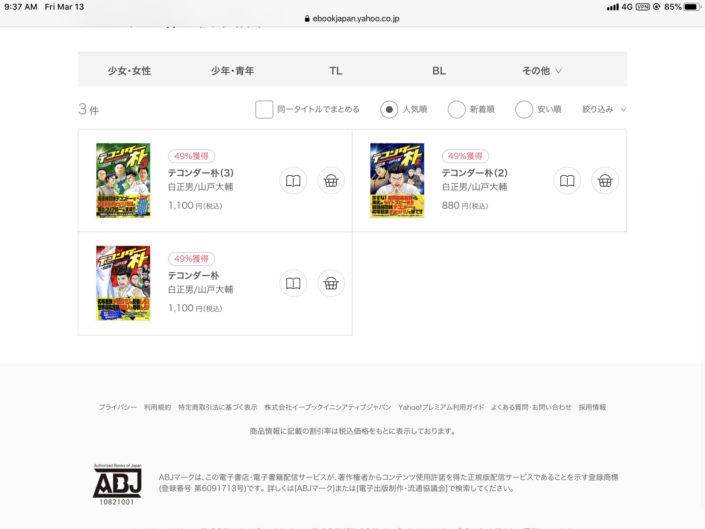705x529 pixels.
Task: Click author 白正男/山戸大輔 under テコンダー朴(2)
Action: 475,187
